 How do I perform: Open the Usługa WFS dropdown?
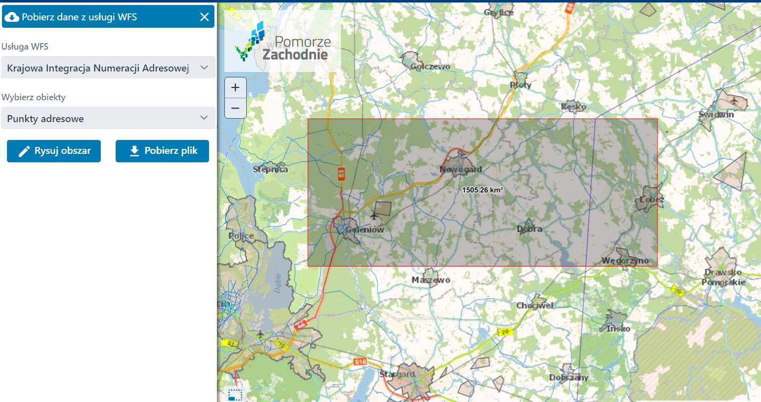(x=108, y=68)
